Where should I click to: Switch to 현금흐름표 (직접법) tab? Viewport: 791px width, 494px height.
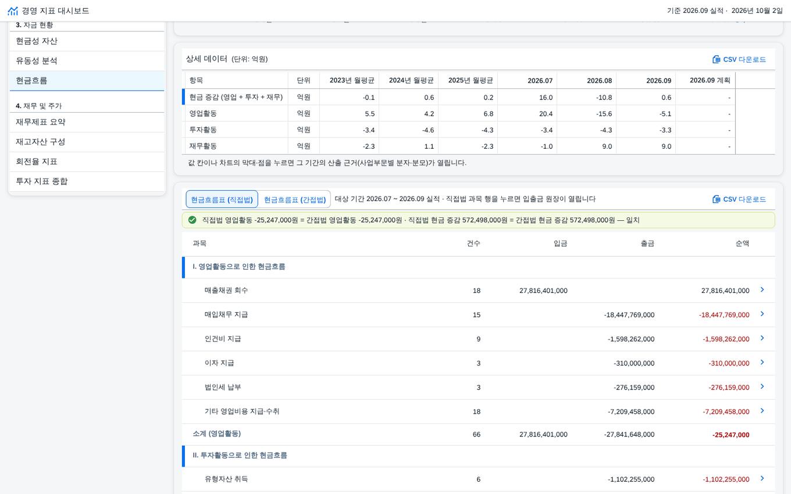click(x=222, y=199)
